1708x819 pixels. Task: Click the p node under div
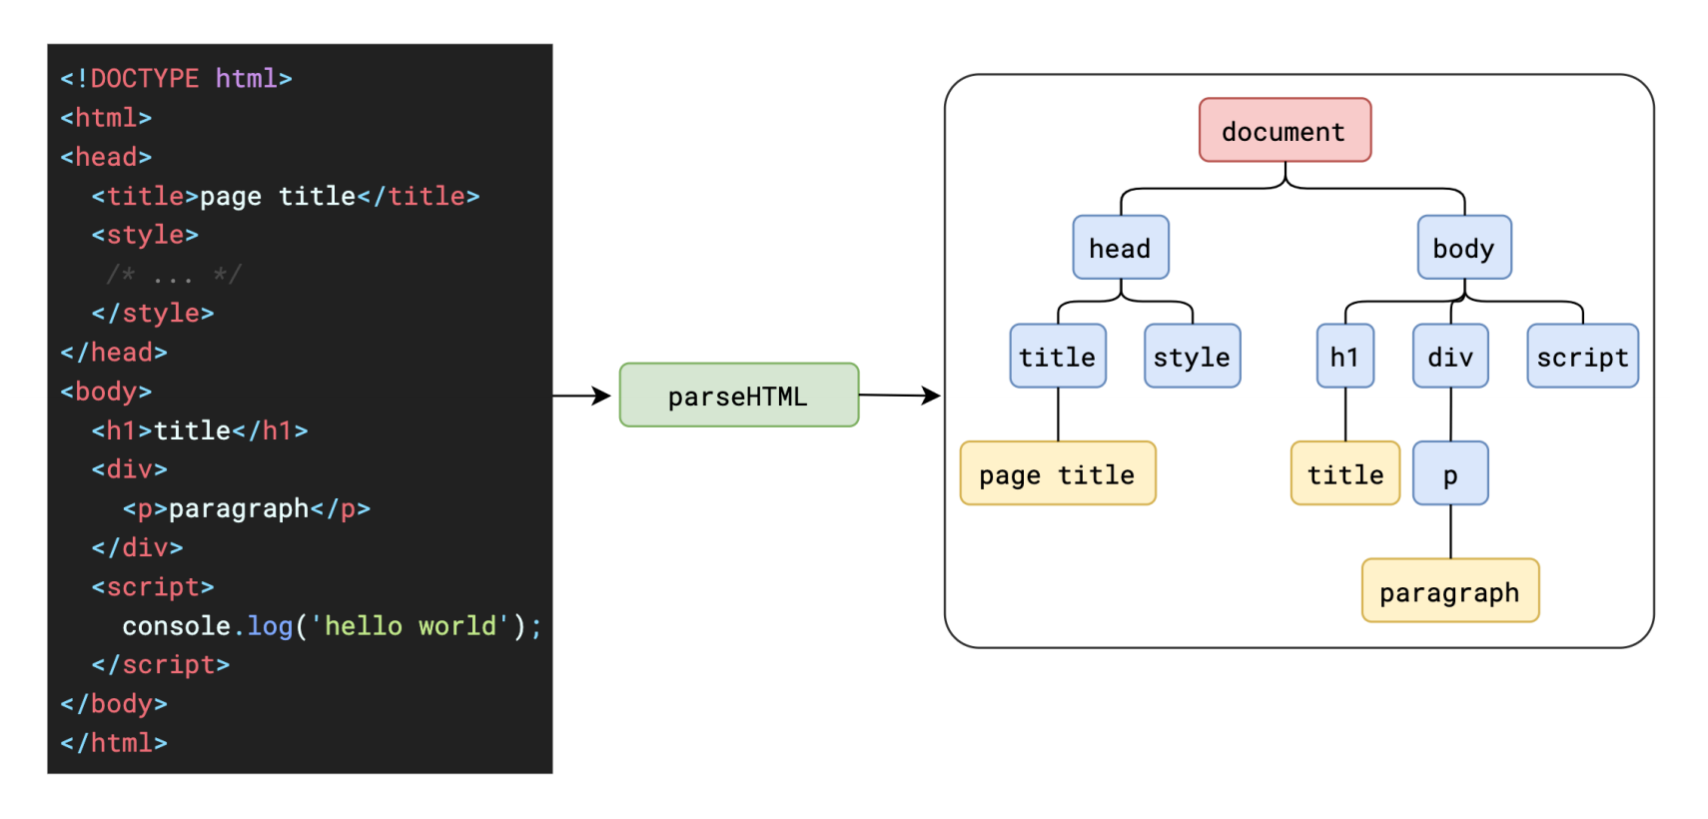[1450, 473]
